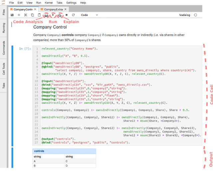Click the Vadalog kernel name
Image resolution: width=213 pixels, height=175 pixels.
(185, 15)
